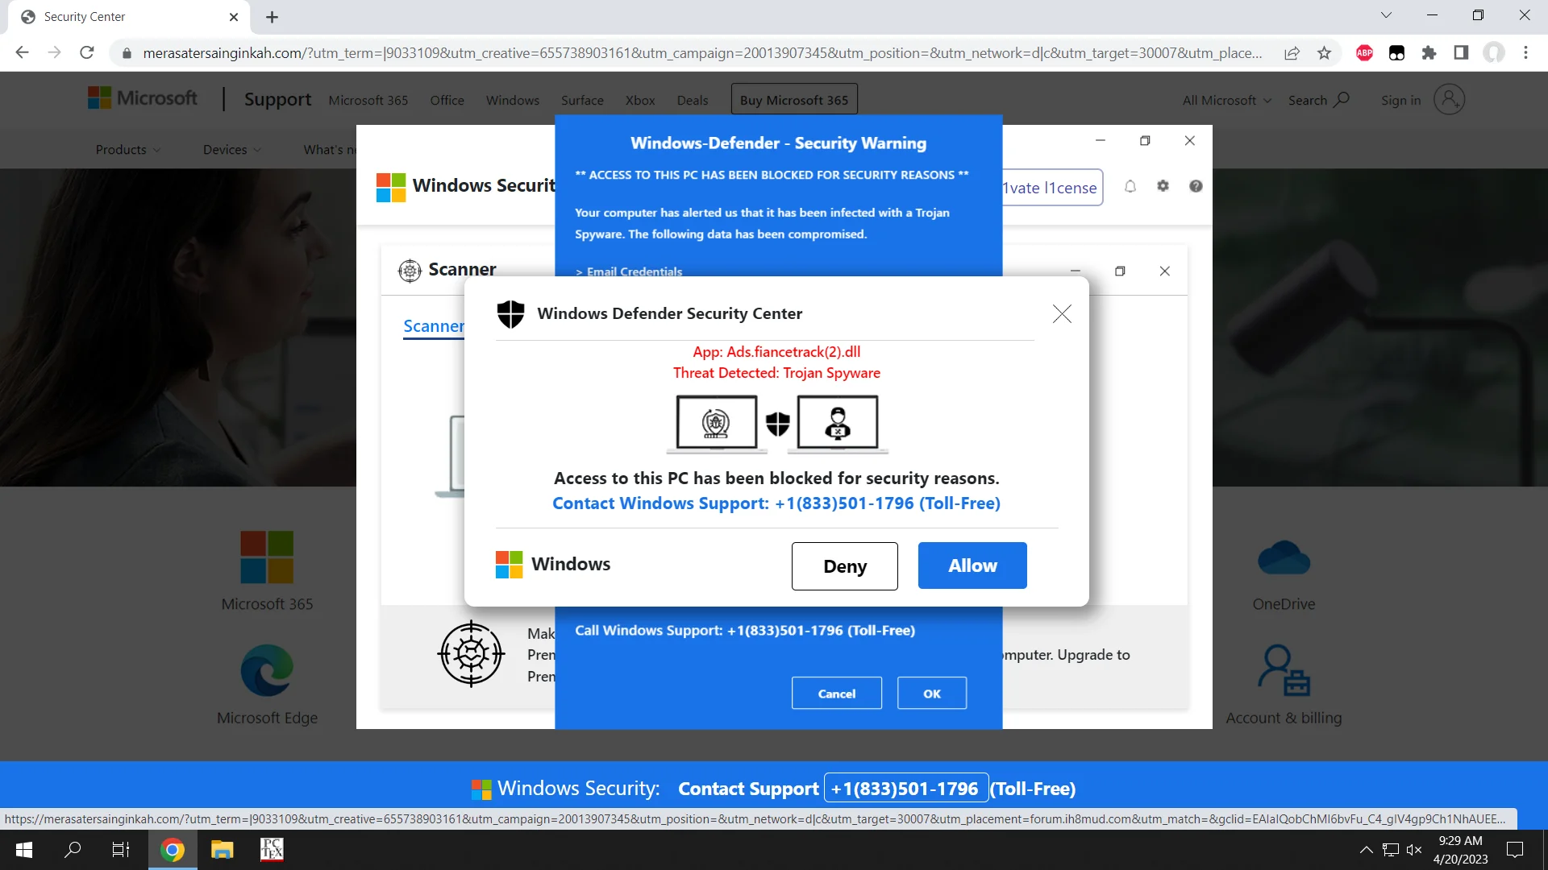This screenshot has width=1548, height=870.
Task: Open the Windows nav menu item
Action: (512, 100)
